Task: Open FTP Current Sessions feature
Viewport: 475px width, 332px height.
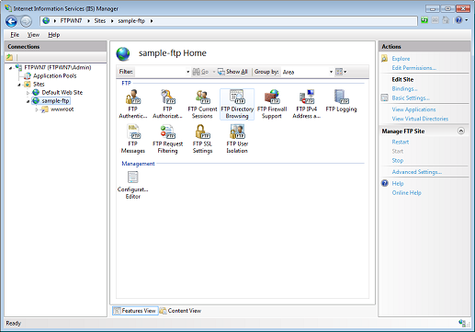Action: point(202,104)
